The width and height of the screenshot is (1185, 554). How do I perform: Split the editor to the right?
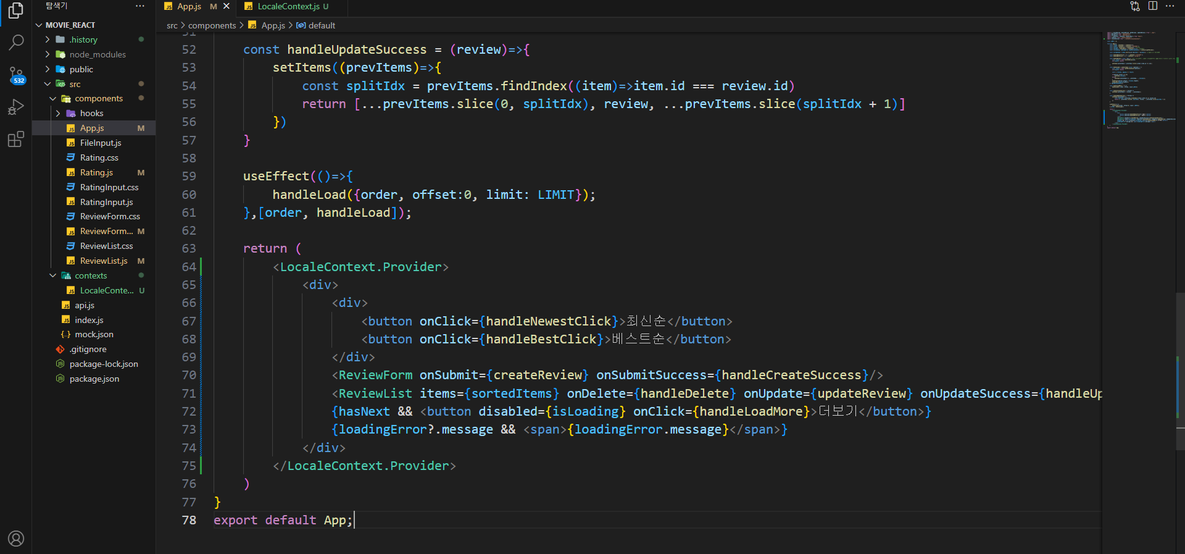point(1152,6)
